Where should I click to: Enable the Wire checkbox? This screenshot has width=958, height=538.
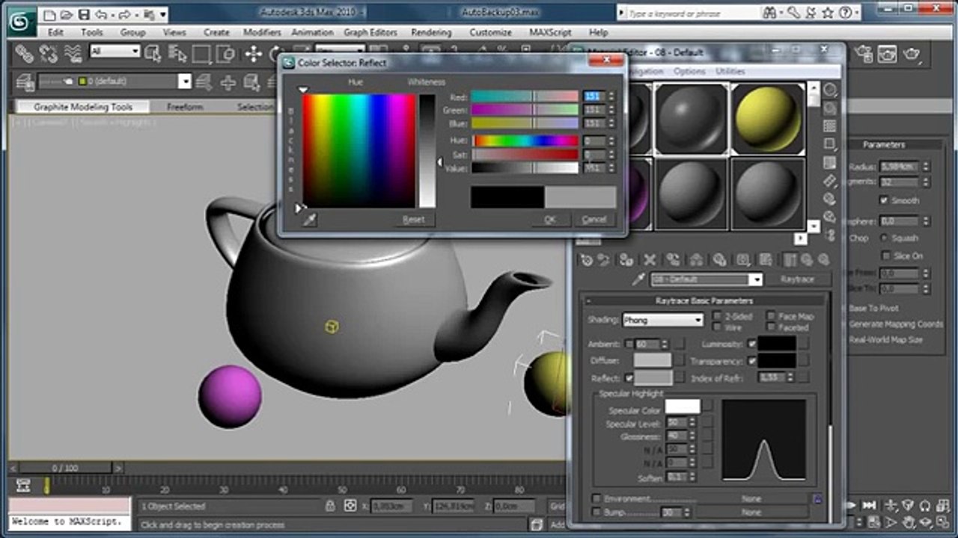tap(717, 327)
